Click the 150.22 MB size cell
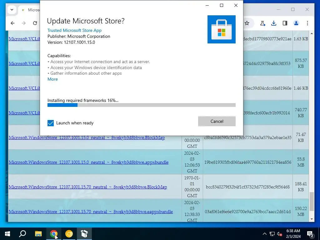This screenshot has height=240, width=320. pos(301,212)
